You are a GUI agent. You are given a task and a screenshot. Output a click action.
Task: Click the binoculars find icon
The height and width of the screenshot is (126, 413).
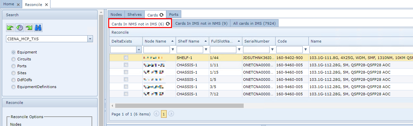38,28
